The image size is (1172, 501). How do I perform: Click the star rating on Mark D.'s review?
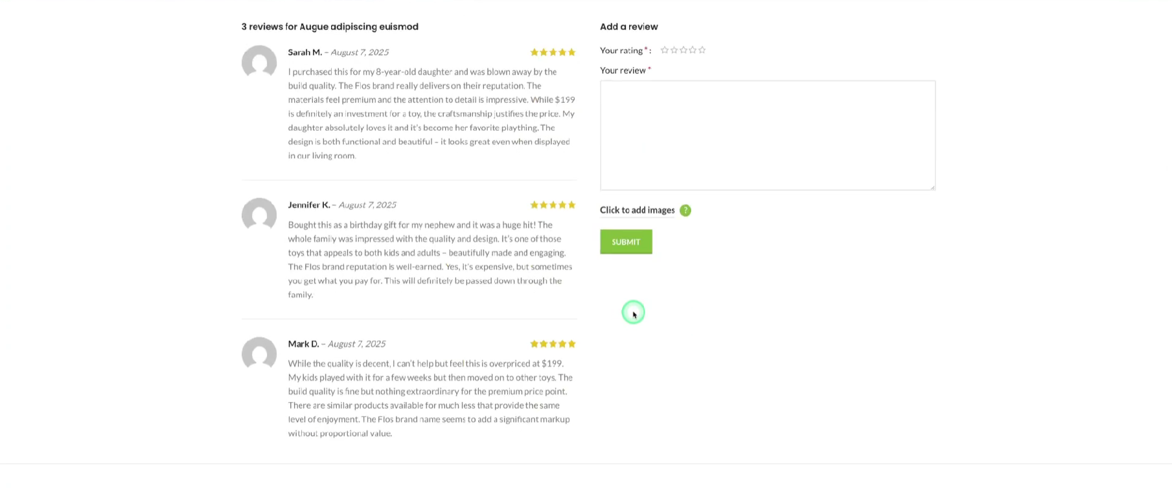pos(553,344)
